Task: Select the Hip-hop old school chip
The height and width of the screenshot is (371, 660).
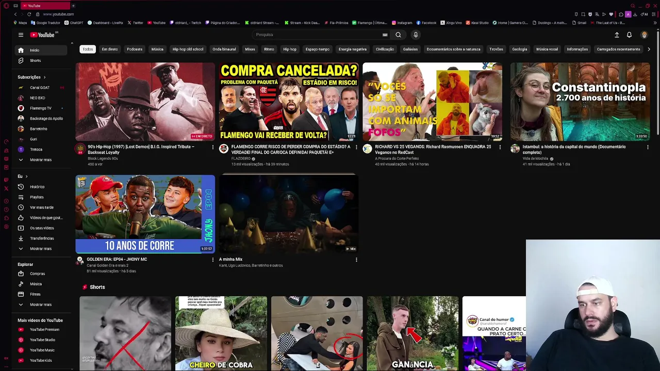Action: [188, 49]
